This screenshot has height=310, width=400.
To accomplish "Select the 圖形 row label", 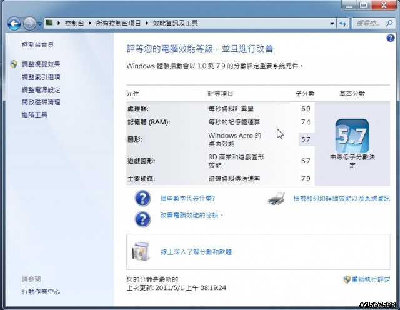I will pyautogui.click(x=135, y=139).
